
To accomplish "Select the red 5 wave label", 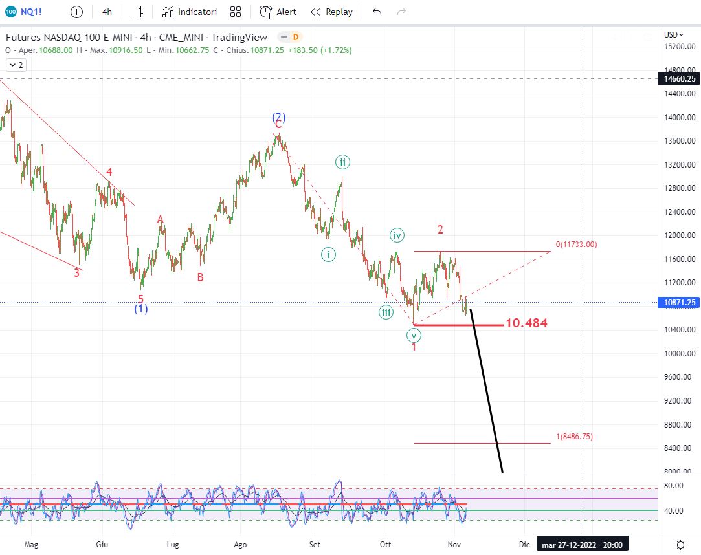I will pyautogui.click(x=140, y=299).
